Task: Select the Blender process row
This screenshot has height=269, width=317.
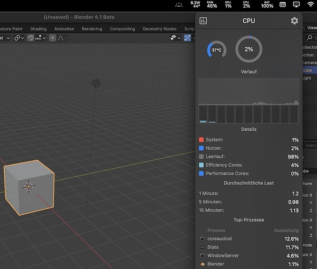Action: pyautogui.click(x=249, y=264)
